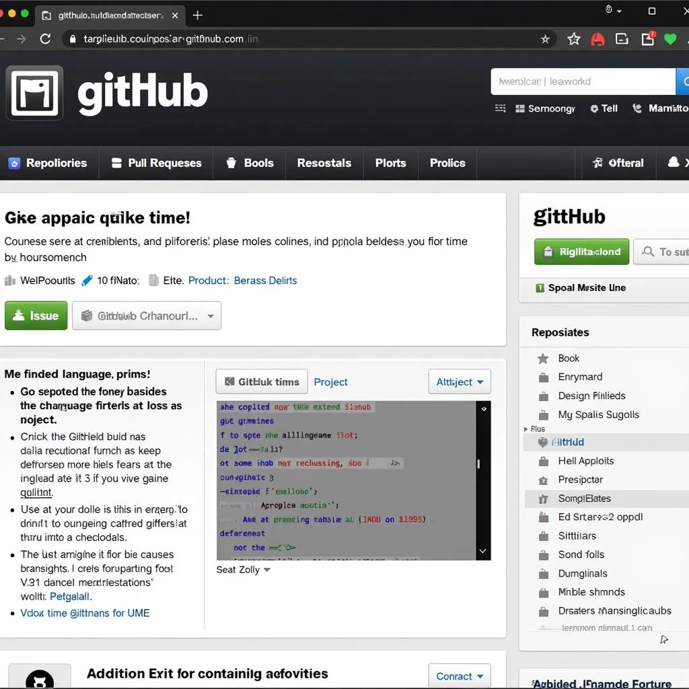Click folder icon next to Enrymard

click(544, 377)
